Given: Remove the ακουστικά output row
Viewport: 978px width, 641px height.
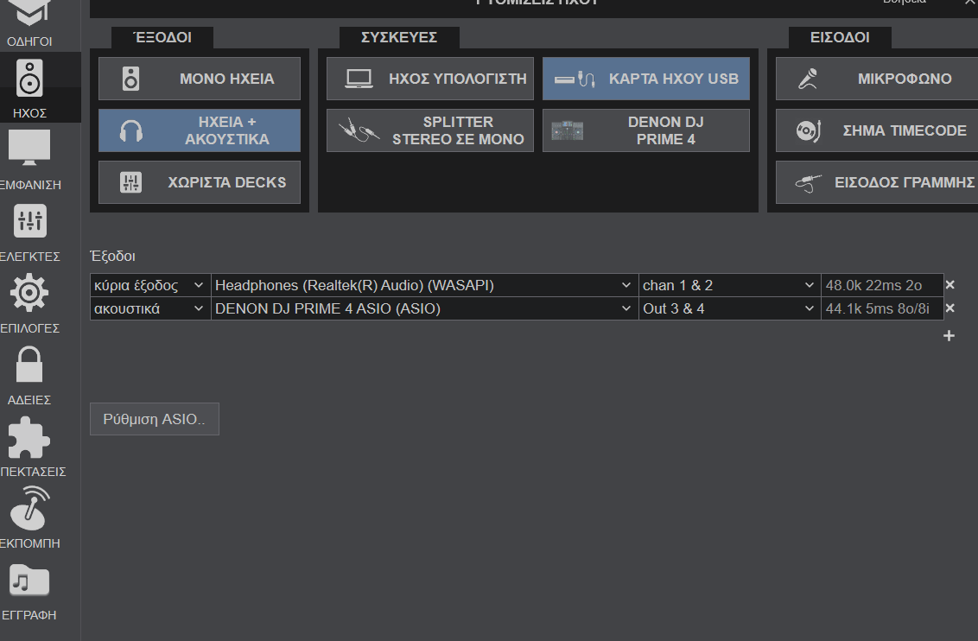Looking at the screenshot, I should click(950, 308).
